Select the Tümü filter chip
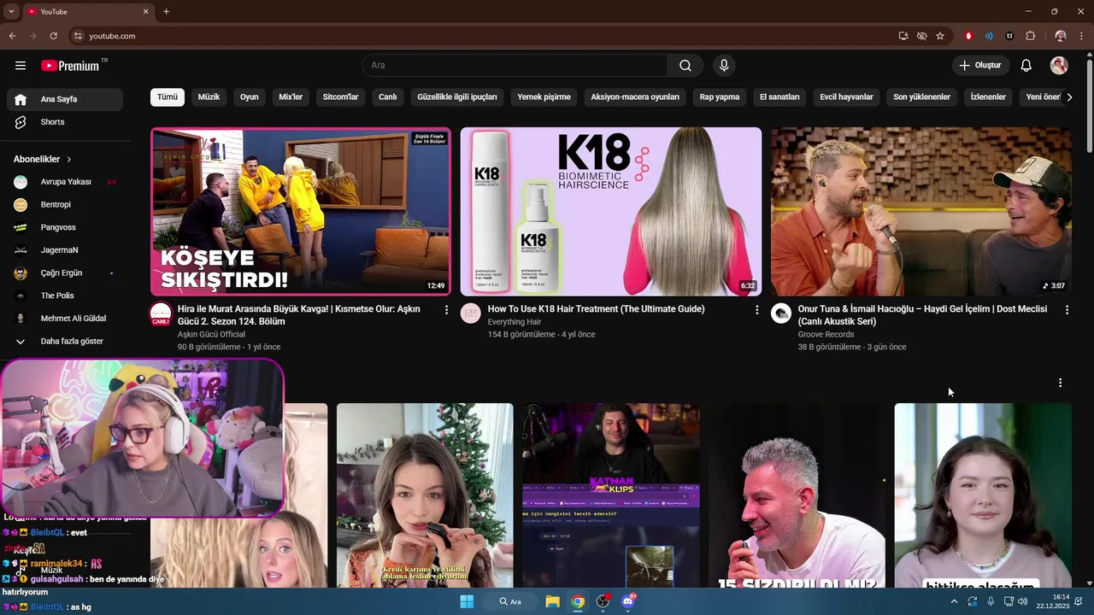The width and height of the screenshot is (1094, 615). 168,97
